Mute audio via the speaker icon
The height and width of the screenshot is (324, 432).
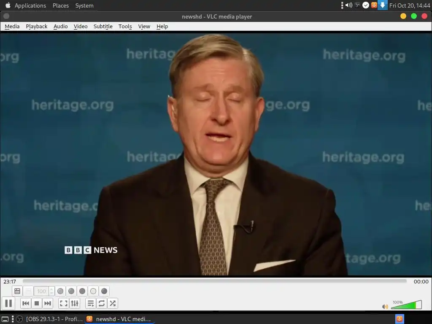click(385, 306)
